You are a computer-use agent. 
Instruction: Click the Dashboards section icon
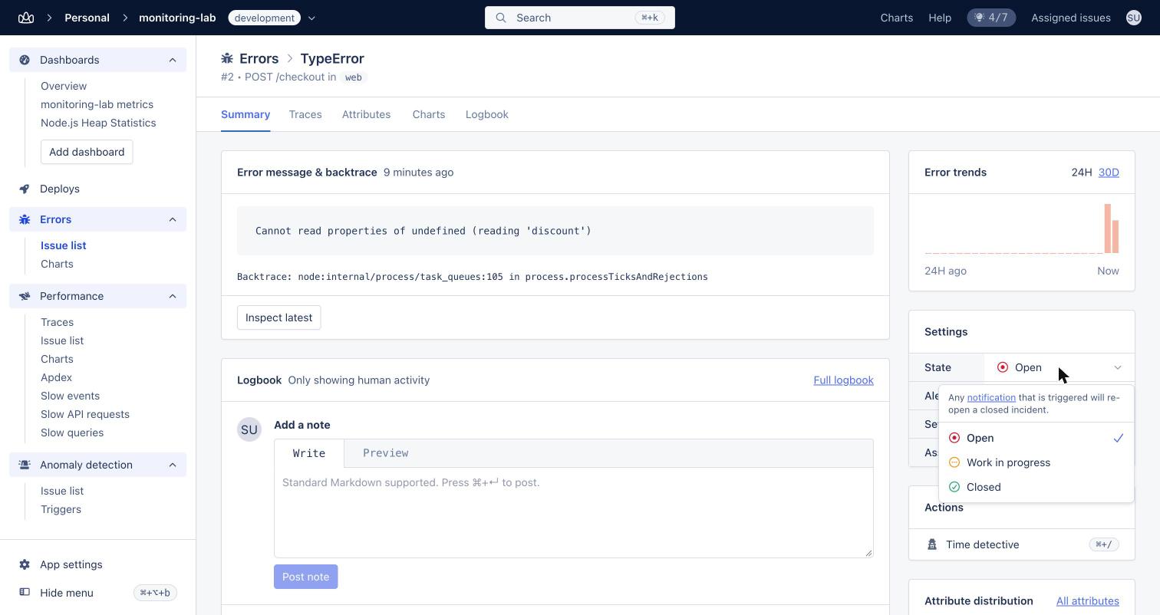[x=25, y=60]
